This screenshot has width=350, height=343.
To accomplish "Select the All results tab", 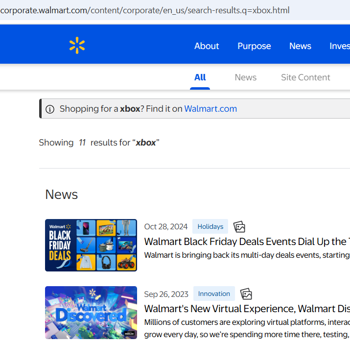I will click(x=200, y=77).
